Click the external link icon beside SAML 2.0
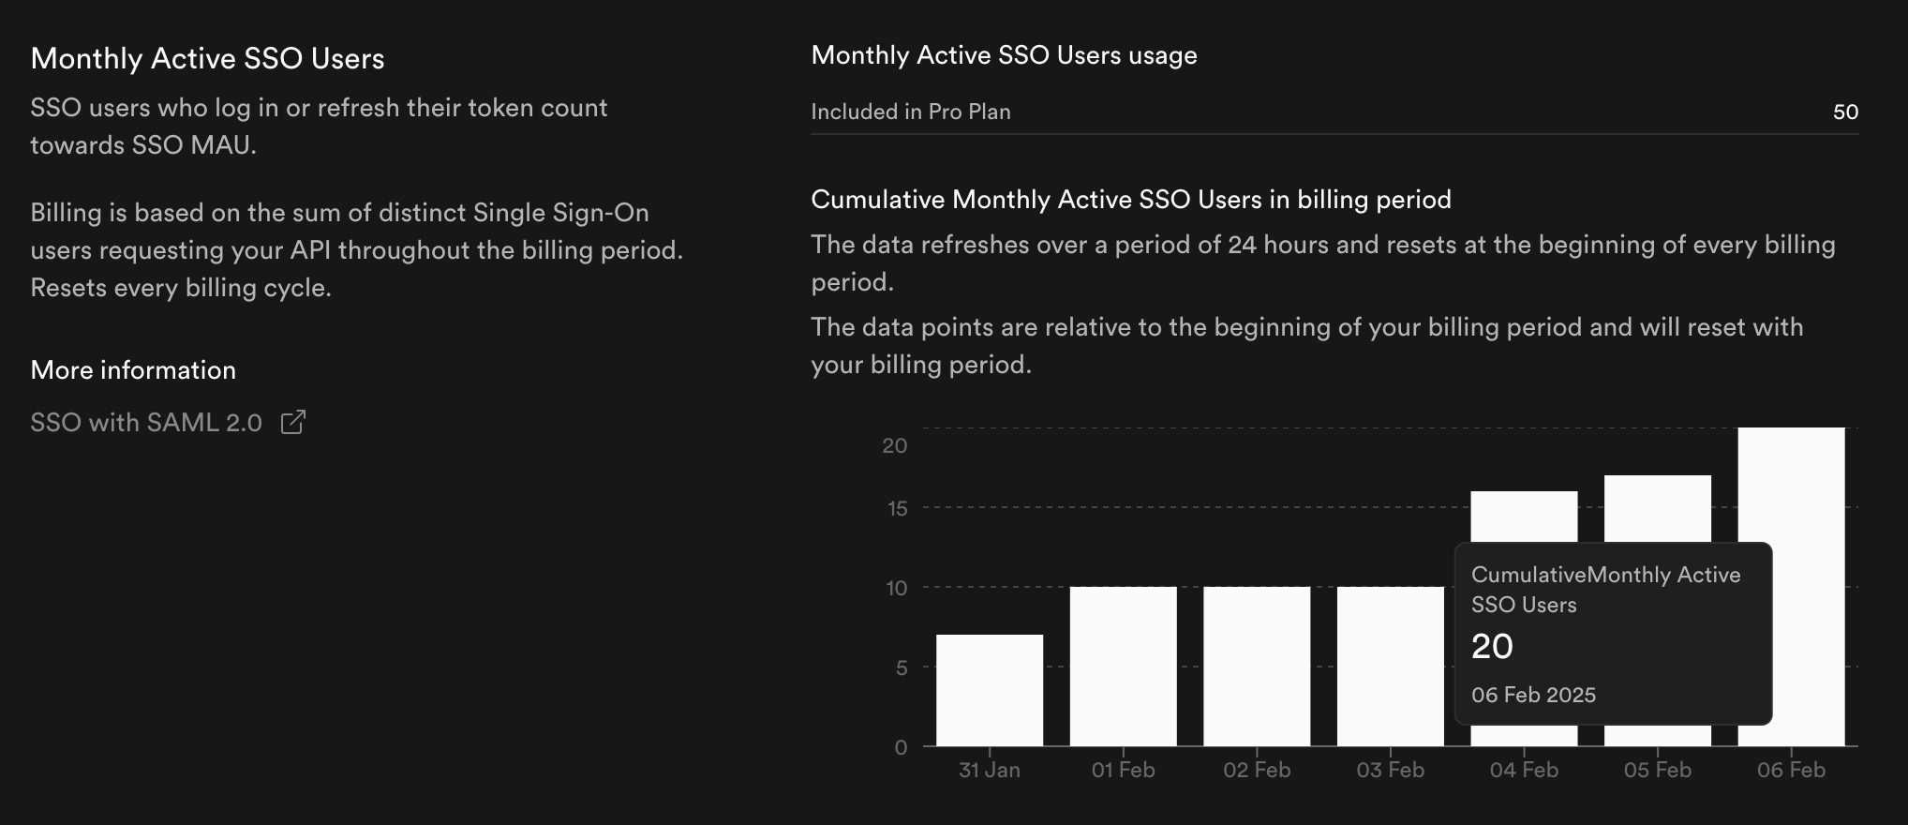The height and width of the screenshot is (825, 1908). pyautogui.click(x=293, y=422)
